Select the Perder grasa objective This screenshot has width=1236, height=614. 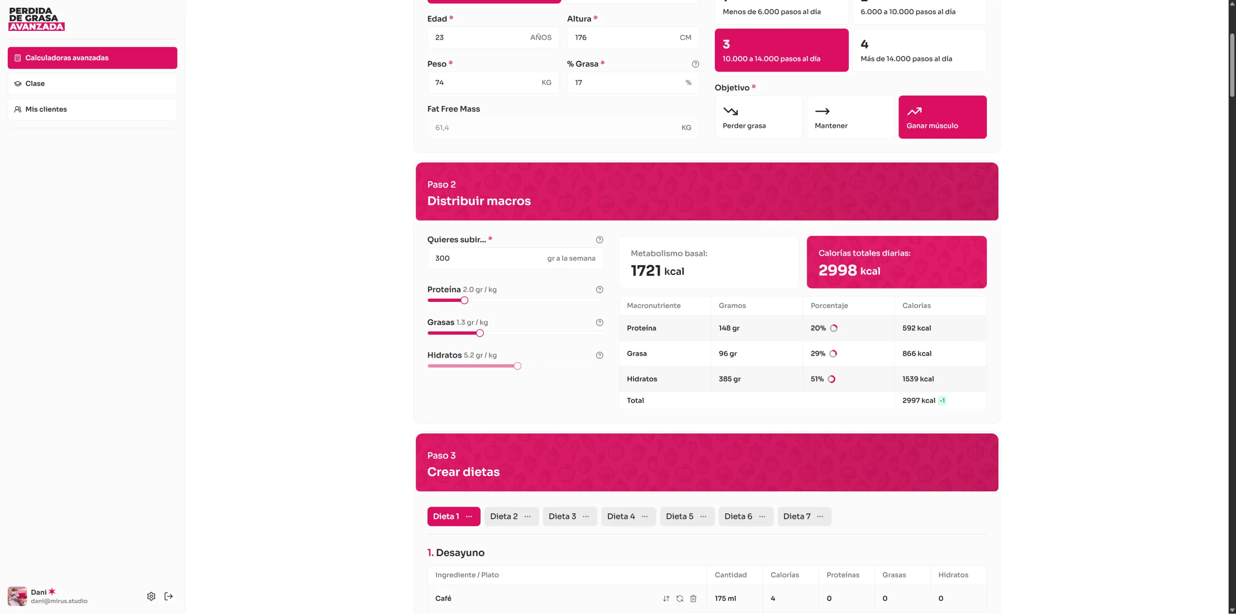pyautogui.click(x=758, y=117)
